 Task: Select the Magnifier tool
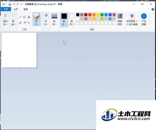(29, 23)
